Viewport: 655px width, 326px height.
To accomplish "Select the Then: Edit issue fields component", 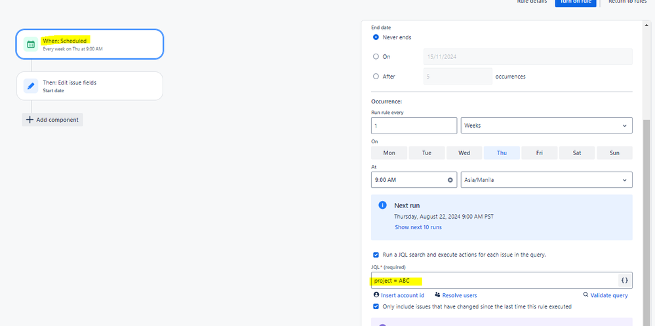I will coord(89,86).
